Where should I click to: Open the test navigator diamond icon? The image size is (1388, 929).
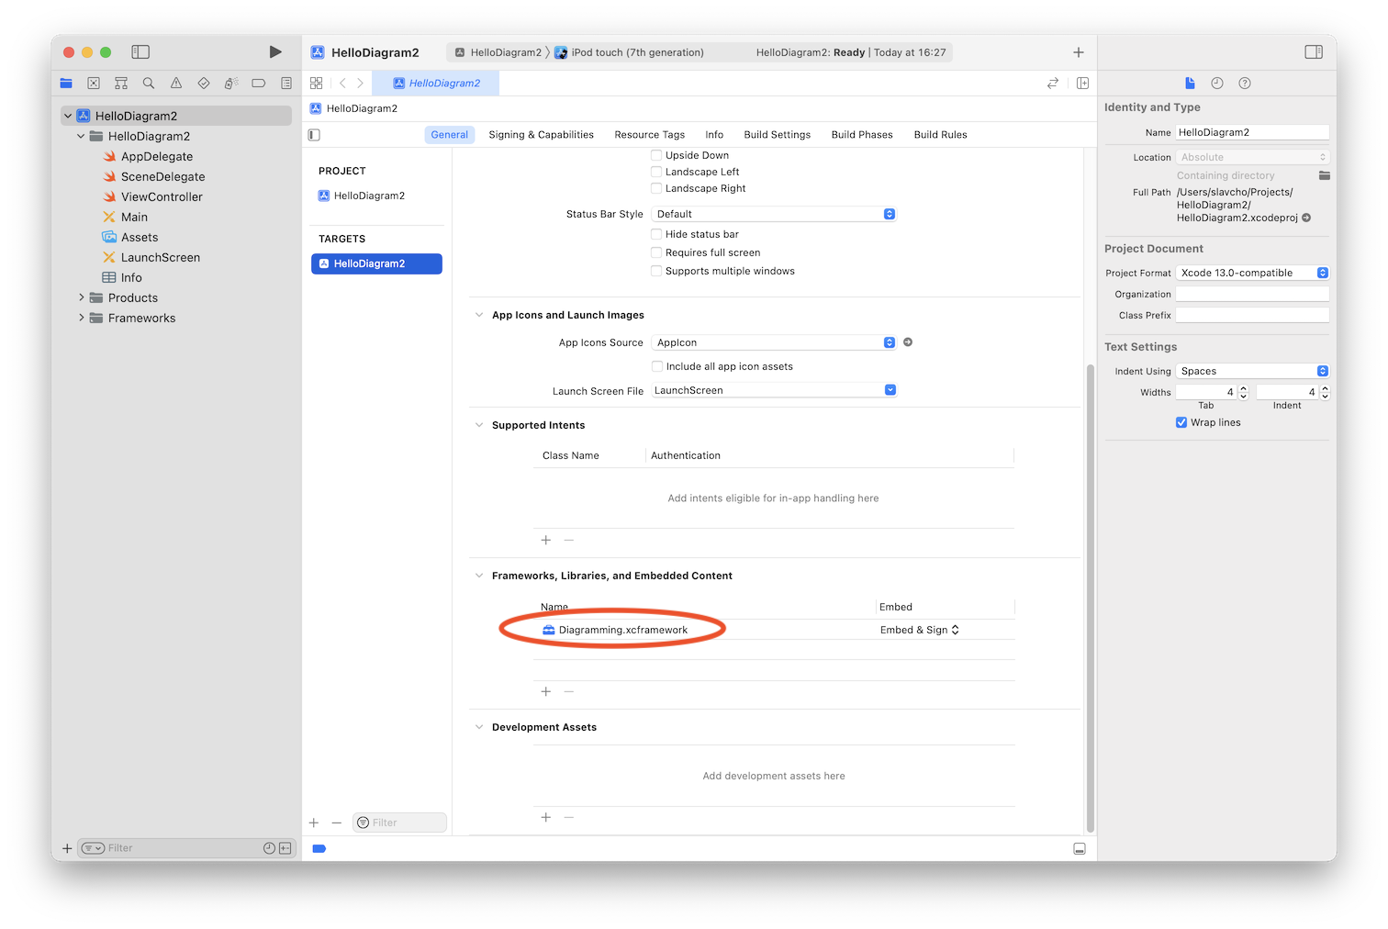[204, 83]
